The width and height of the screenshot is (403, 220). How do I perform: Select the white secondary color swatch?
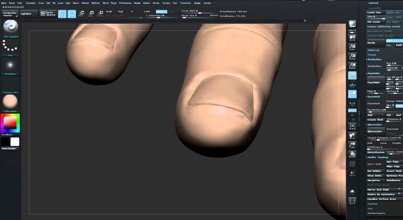(x=14, y=142)
